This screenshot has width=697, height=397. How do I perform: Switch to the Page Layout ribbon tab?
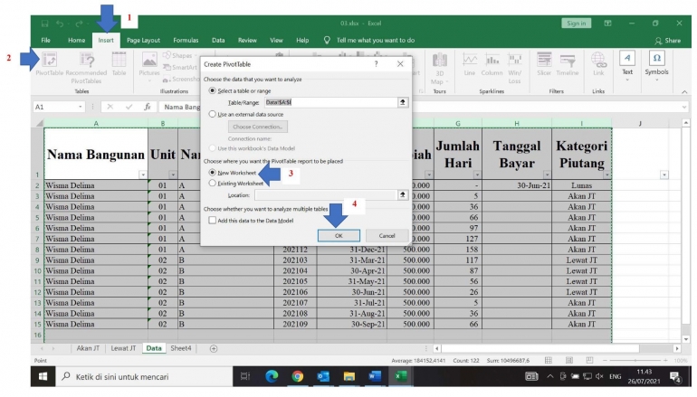[143, 40]
